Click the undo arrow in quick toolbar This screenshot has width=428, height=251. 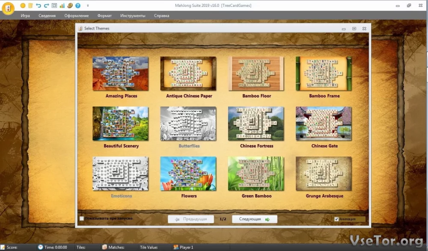(39, 6)
